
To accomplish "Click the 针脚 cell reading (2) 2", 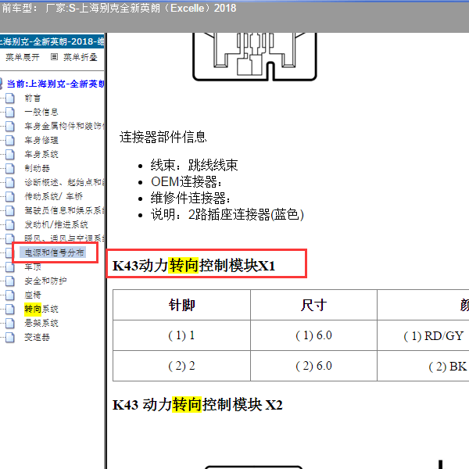I will pos(181,366).
